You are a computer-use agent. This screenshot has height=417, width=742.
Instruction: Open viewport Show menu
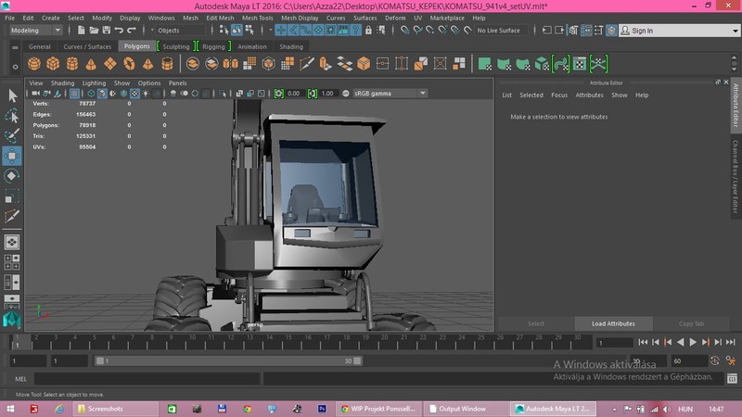point(122,82)
